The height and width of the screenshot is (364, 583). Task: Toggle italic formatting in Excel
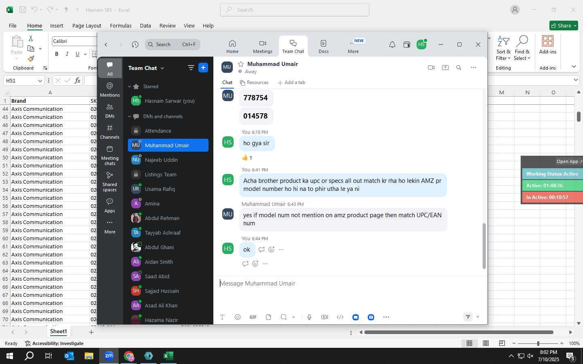click(67, 54)
